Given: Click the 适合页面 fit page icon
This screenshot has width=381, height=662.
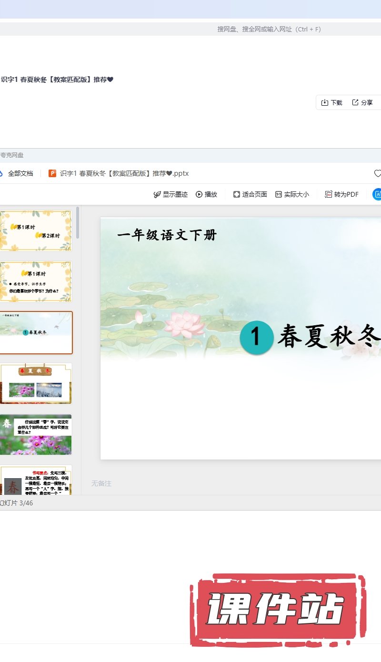Looking at the screenshot, I should [x=237, y=194].
